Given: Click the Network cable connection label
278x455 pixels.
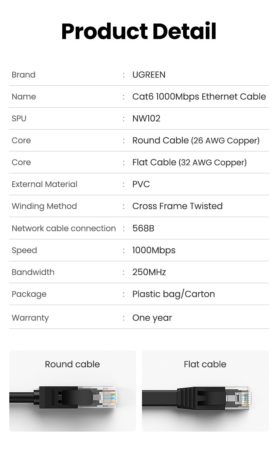Looking at the screenshot, I should [64, 228].
